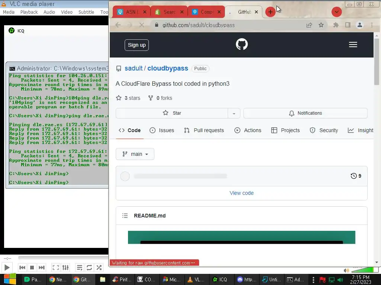This screenshot has width=381, height=285.
Task: Stop page loading with the X button
Action: click(142, 25)
